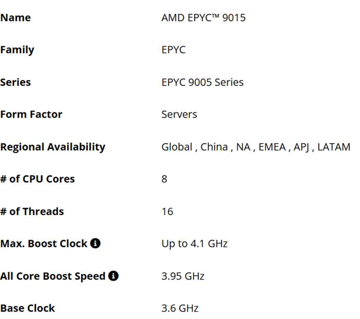Click the AMD EPYC 9015 product name
This screenshot has width=360, height=319.
203,18
